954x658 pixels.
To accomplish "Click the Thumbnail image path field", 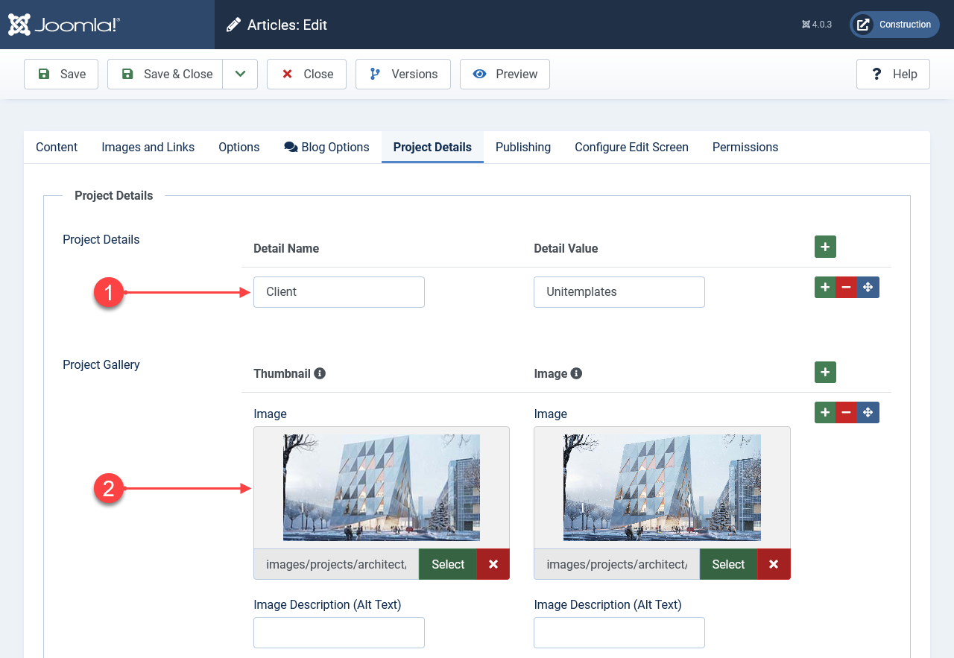I will [x=336, y=564].
